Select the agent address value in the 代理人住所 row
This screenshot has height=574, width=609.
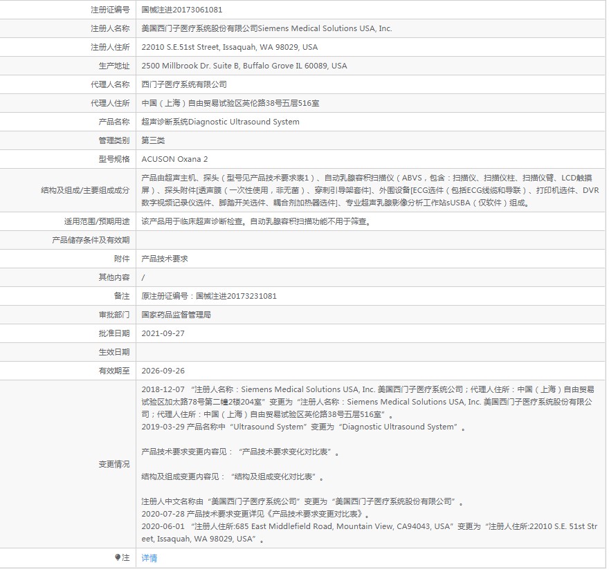point(230,103)
